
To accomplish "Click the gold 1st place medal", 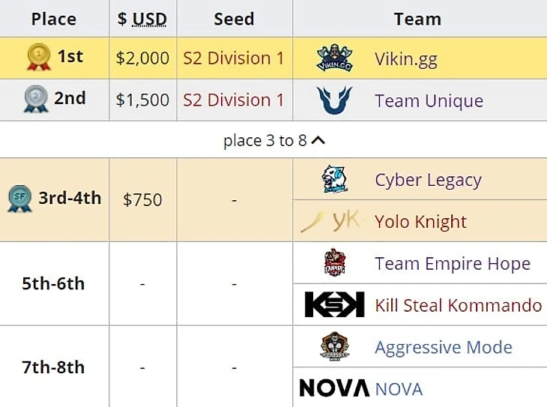I will pos(39,56).
